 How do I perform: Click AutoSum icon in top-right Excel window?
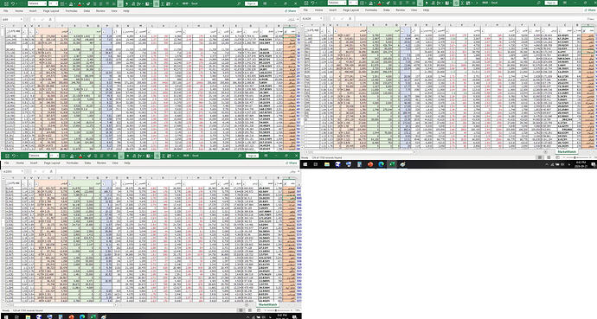[463, 3]
